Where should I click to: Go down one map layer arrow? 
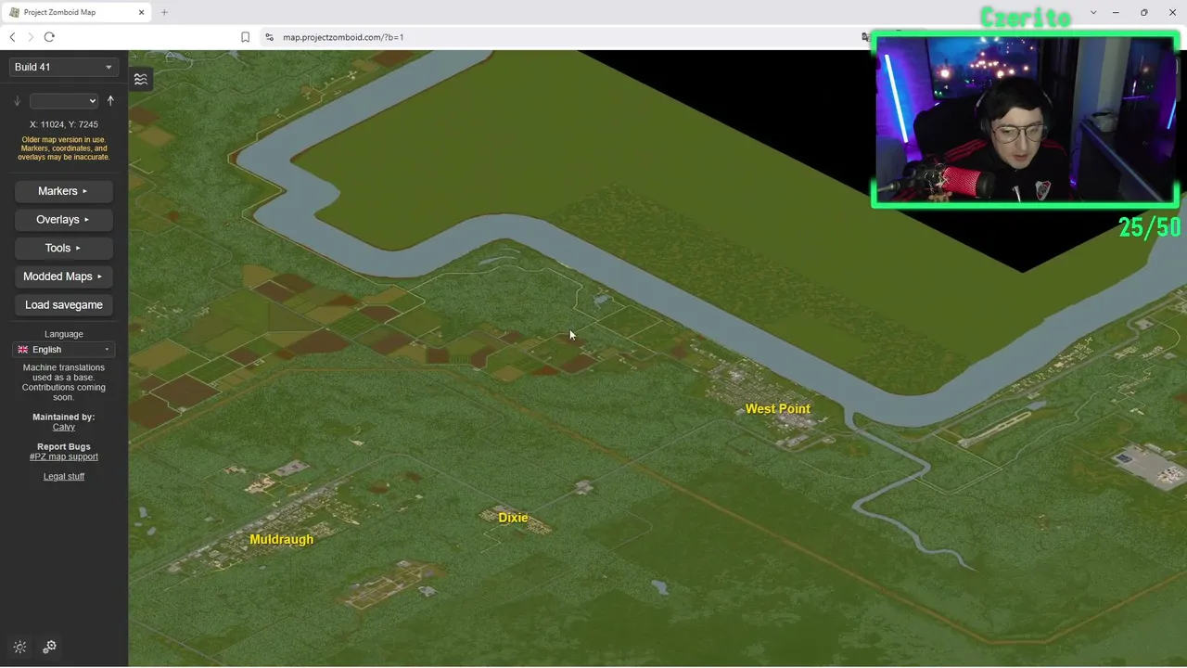[x=17, y=101]
